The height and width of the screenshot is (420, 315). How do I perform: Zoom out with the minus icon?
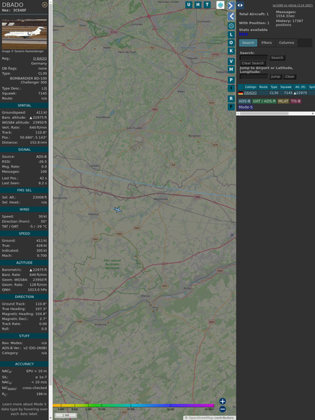tap(223, 409)
